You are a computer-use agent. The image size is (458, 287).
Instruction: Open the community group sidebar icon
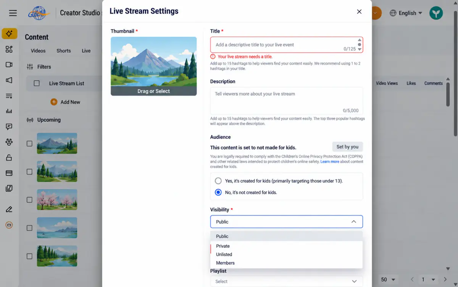[x=9, y=142]
